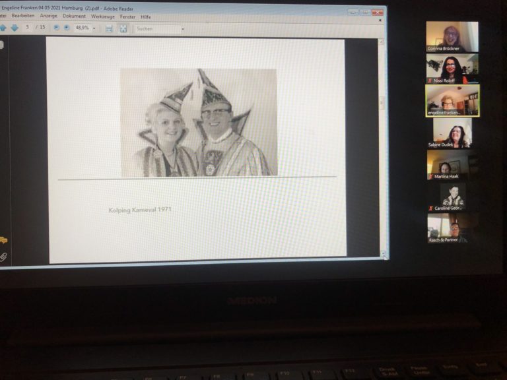Click the page number field
The width and height of the screenshot is (507, 380).
pos(28,28)
